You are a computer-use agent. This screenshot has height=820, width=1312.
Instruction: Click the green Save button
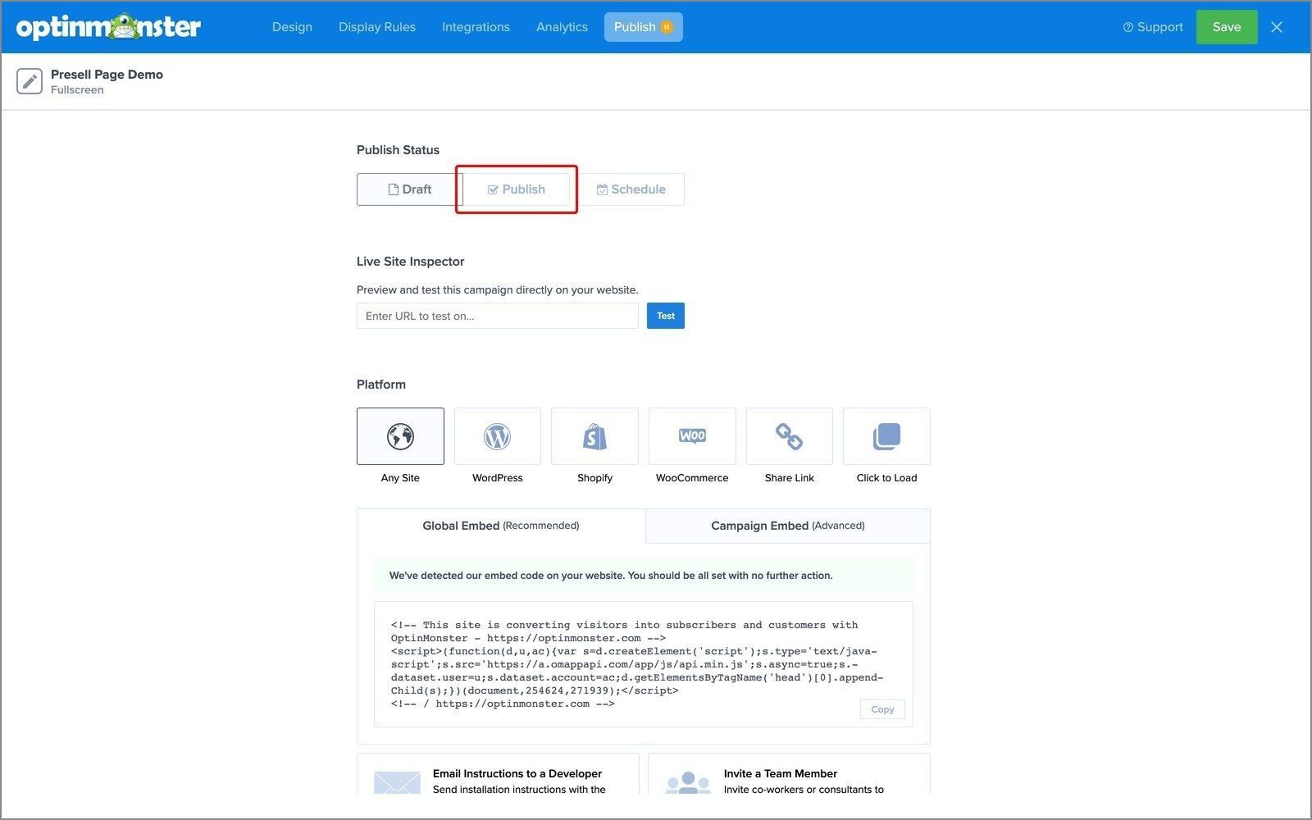point(1227,27)
